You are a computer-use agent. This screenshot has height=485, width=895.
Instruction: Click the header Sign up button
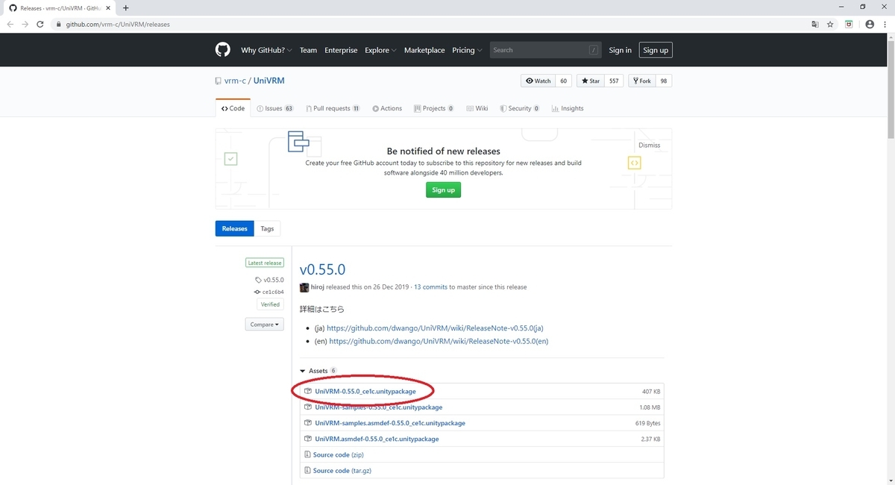click(656, 50)
